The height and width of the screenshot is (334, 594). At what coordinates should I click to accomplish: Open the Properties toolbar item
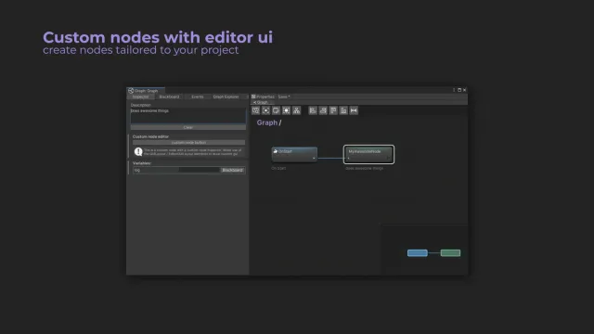pyautogui.click(x=263, y=96)
